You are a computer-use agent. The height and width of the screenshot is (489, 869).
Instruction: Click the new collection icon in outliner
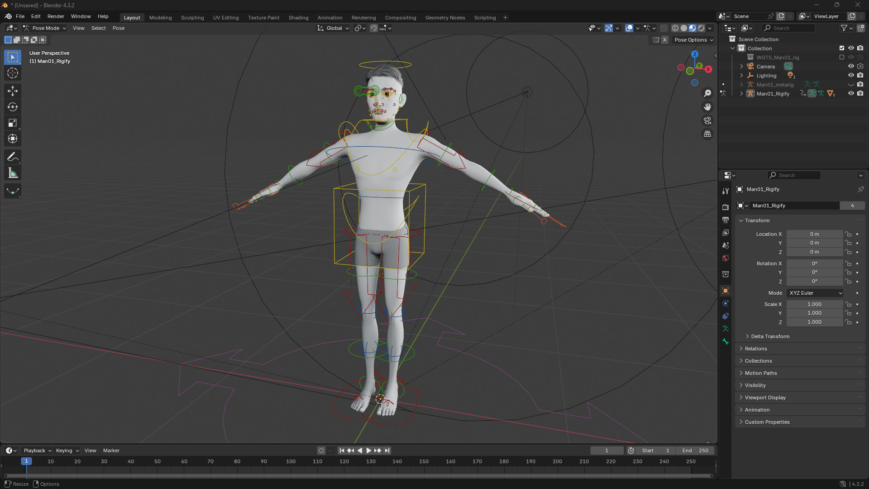click(x=860, y=28)
